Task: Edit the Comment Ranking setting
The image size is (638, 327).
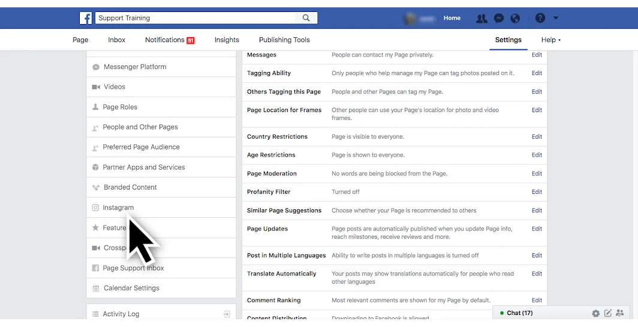Action: coord(537,300)
